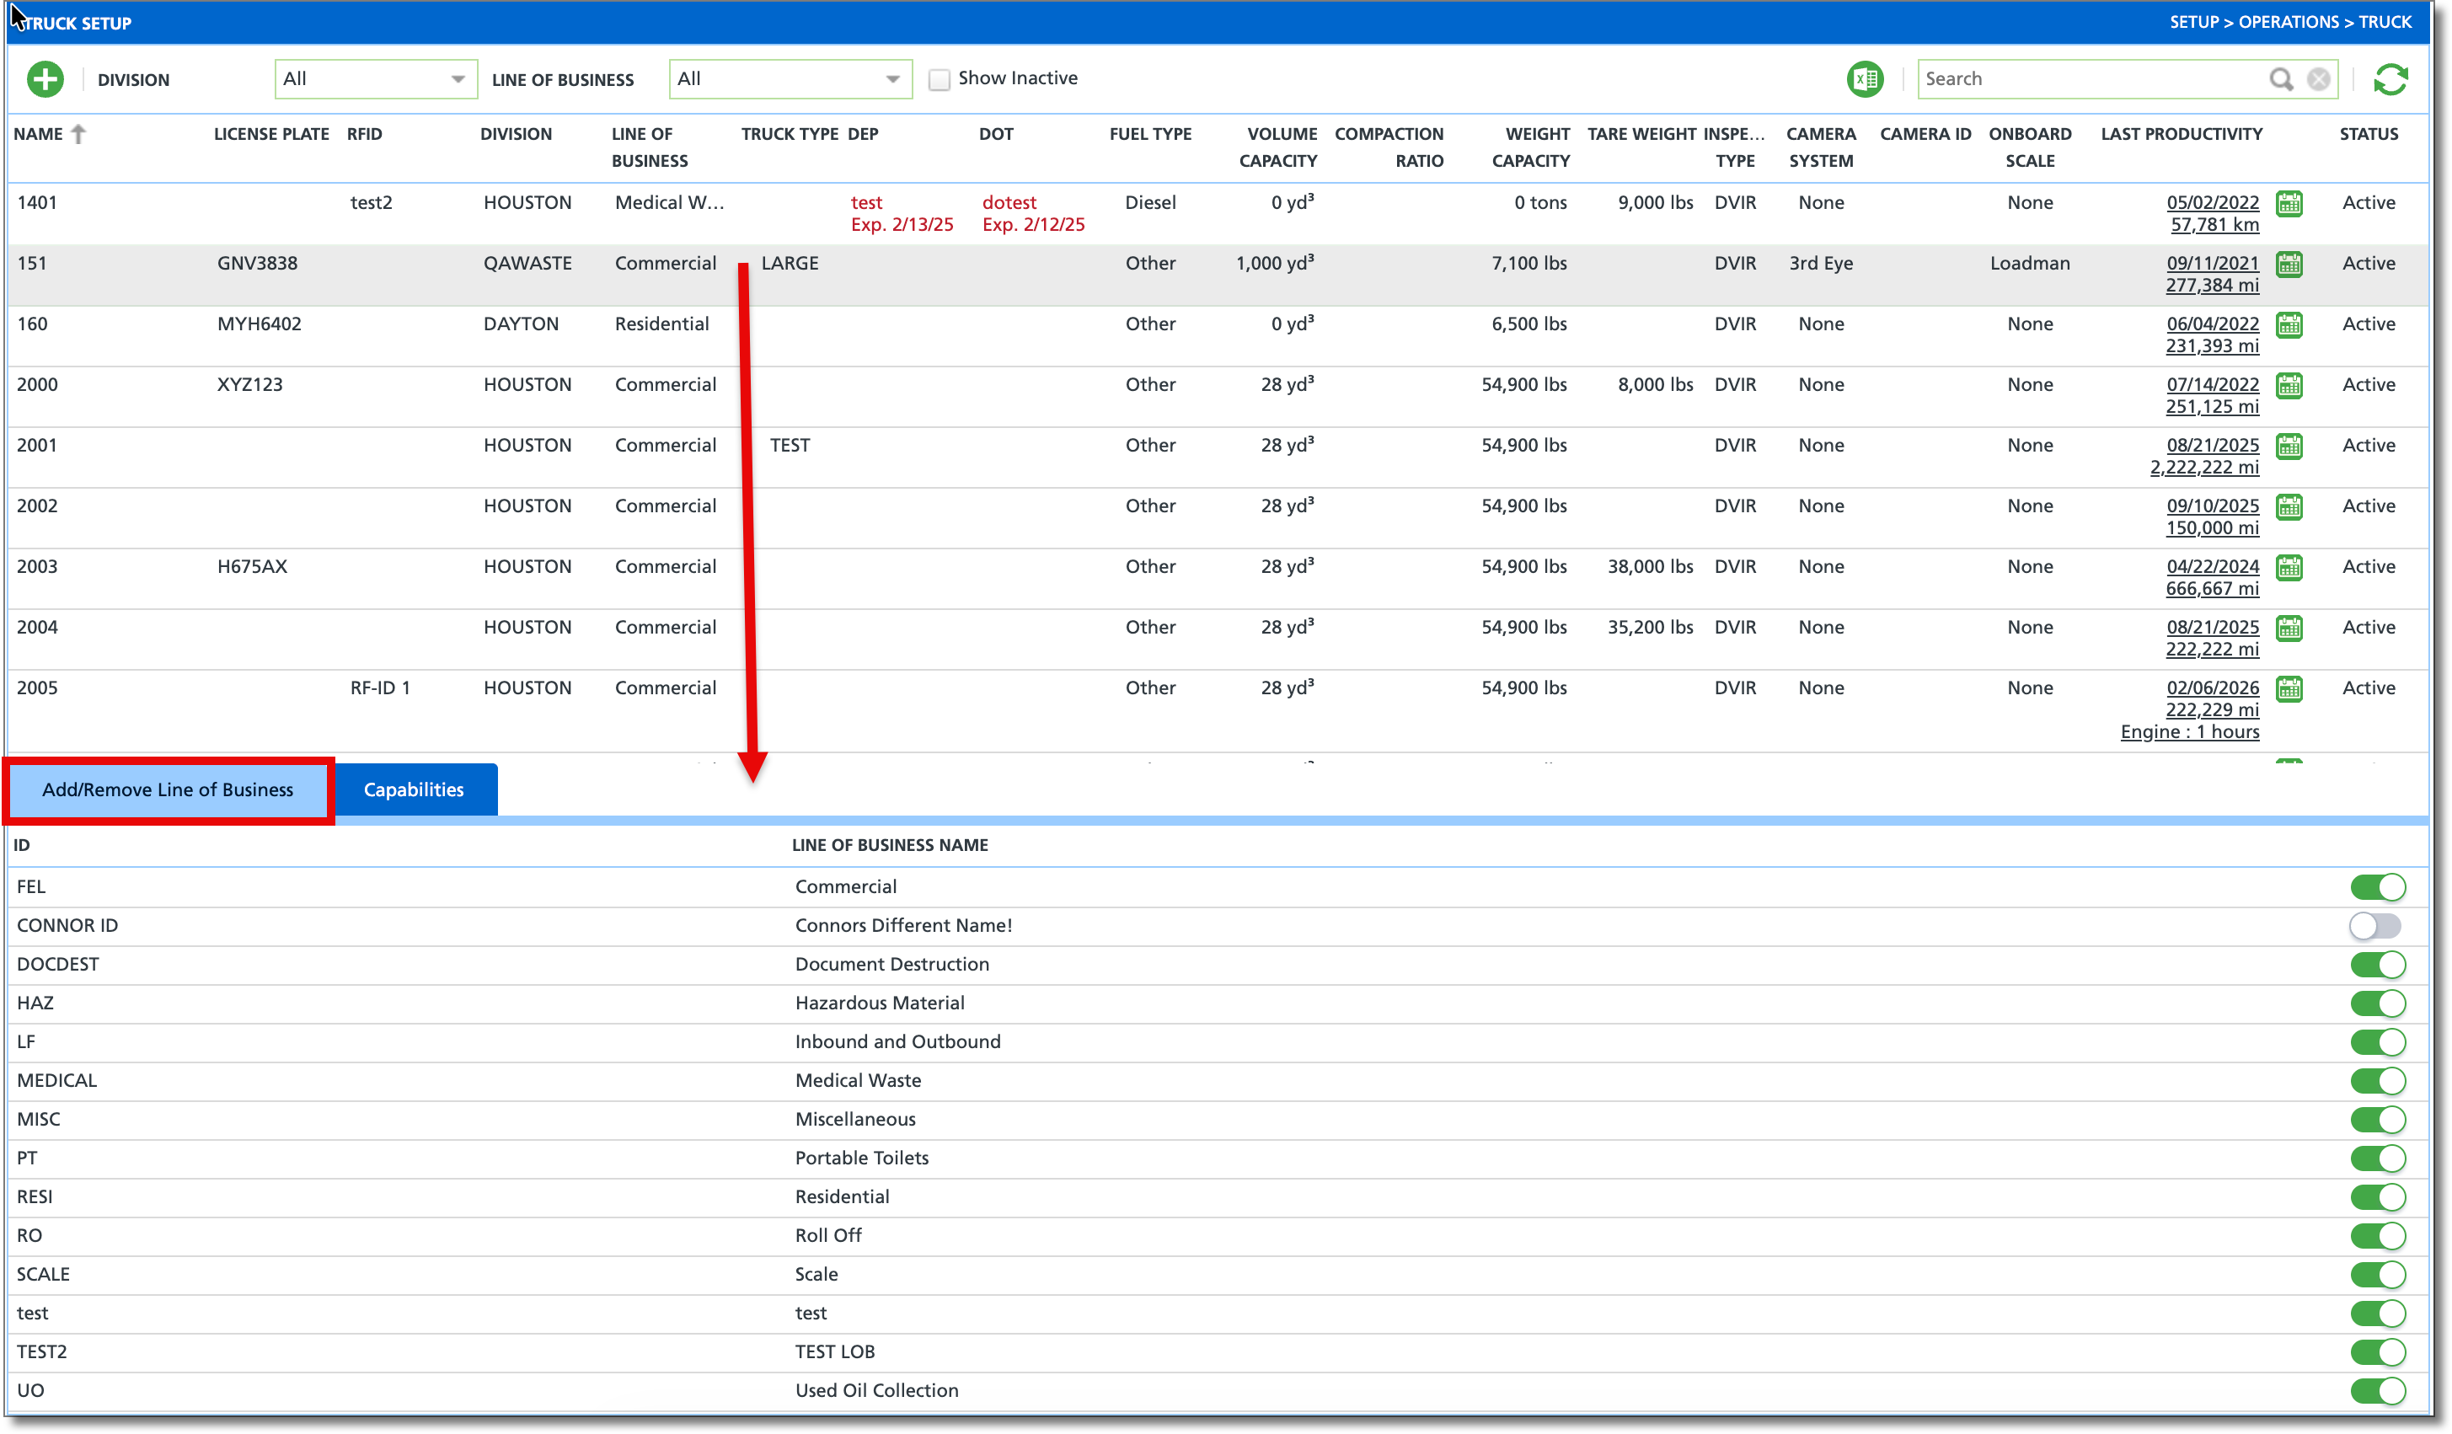The image size is (2452, 1434).
Task: Select Add/Remove Line of Business tab
Action: [168, 790]
